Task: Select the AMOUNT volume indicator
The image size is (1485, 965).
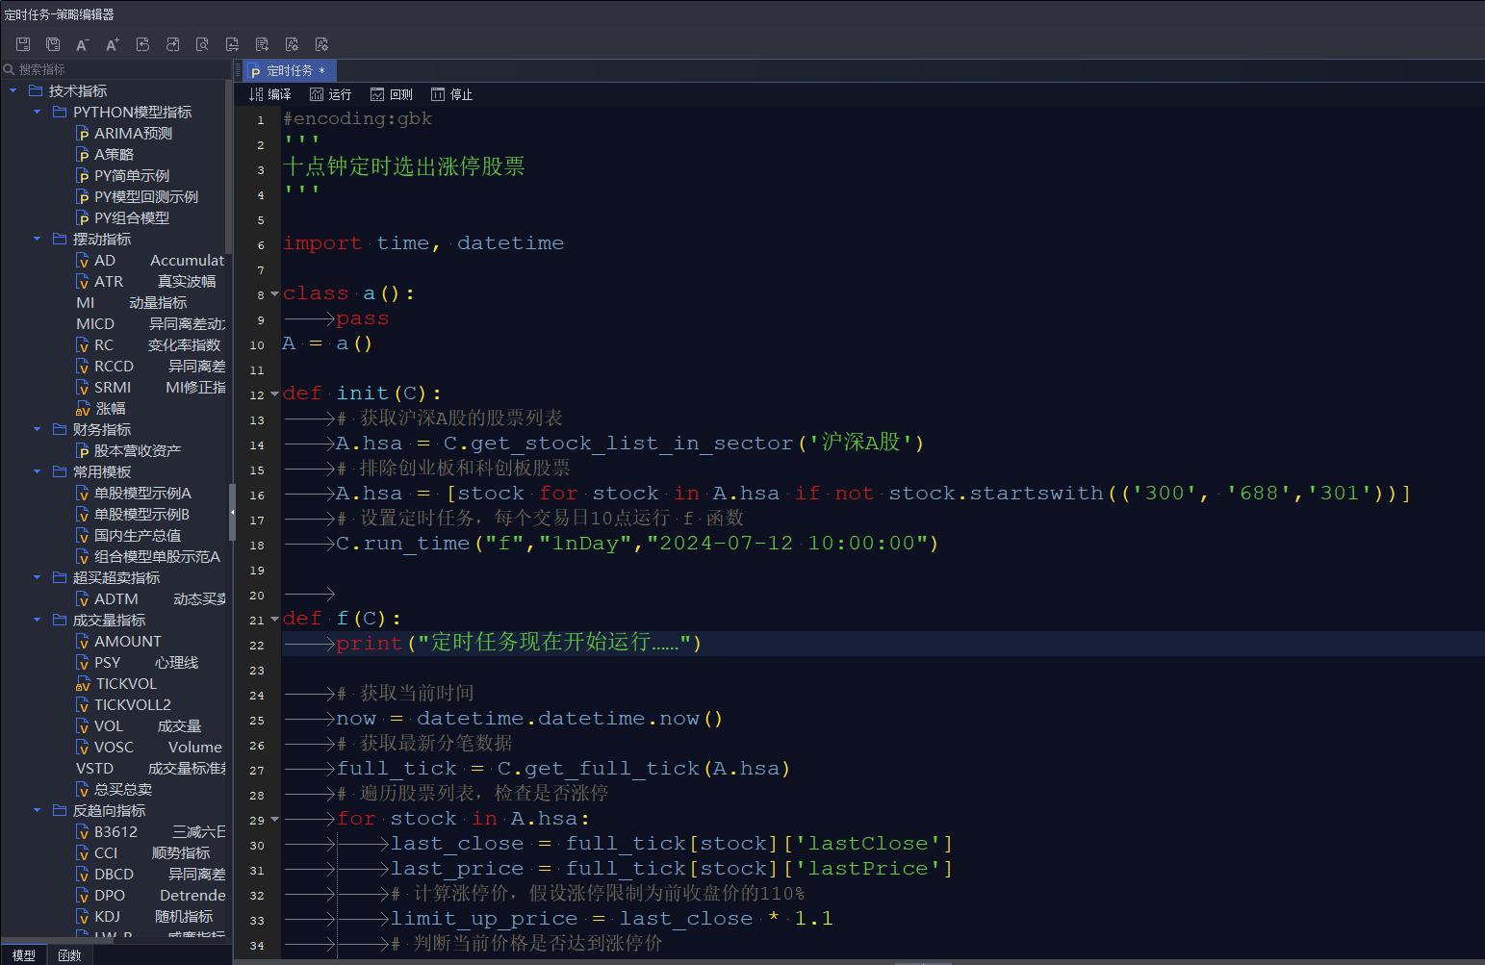Action: 119,641
